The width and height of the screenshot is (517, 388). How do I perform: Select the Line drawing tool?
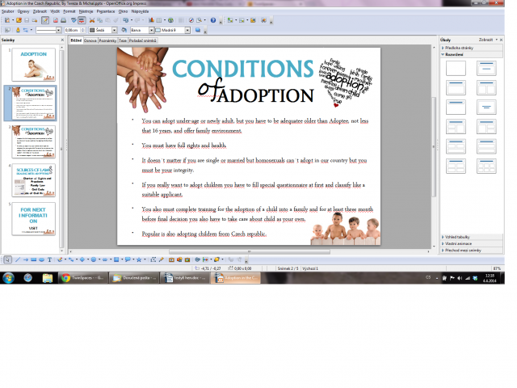coord(18,259)
